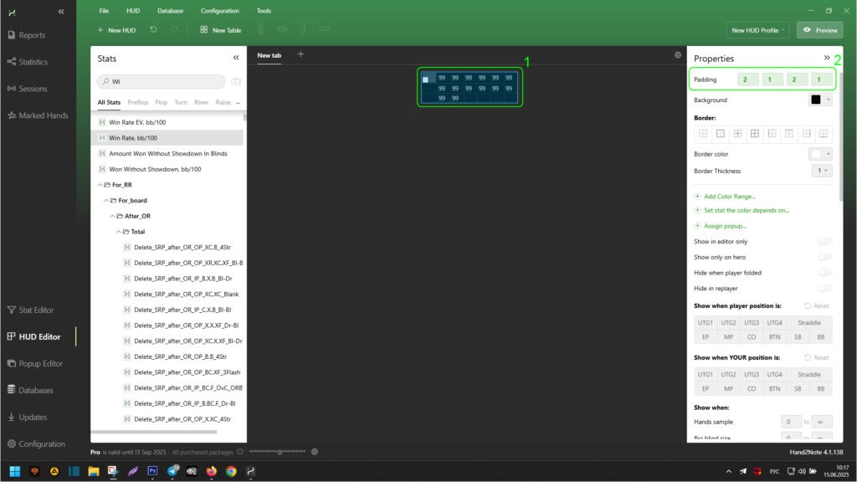Open the Tools menu
This screenshot has height=482, width=857.
pyautogui.click(x=264, y=11)
